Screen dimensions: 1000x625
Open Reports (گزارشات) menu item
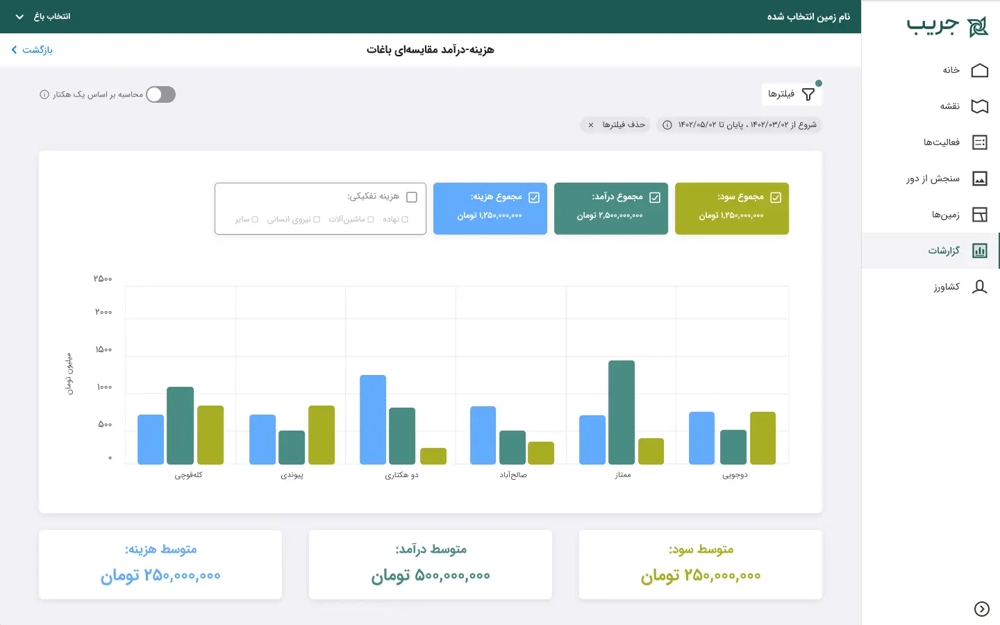931,251
